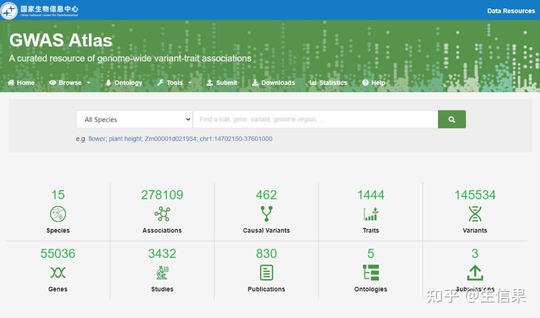Open the All Species dropdown
This screenshot has height=318, width=540.
tap(134, 119)
